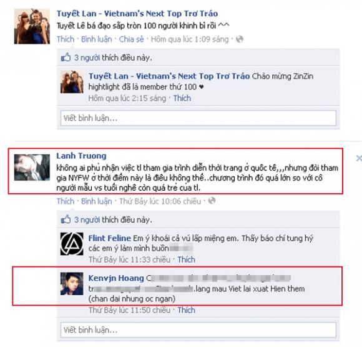View the 3 người likers on Lanh Truong's post
The image size is (362, 347).
click(87, 219)
